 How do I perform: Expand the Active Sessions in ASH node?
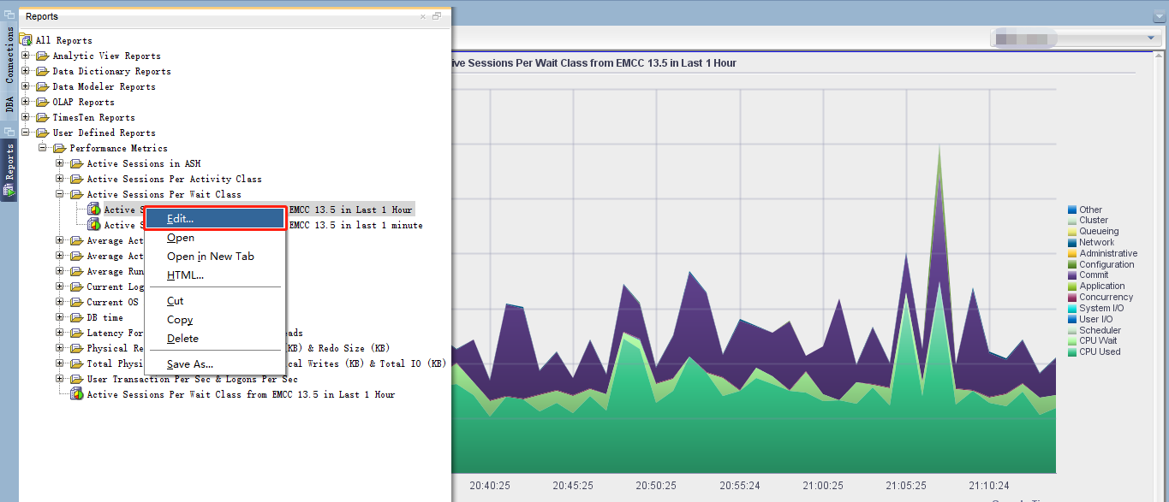tap(60, 163)
